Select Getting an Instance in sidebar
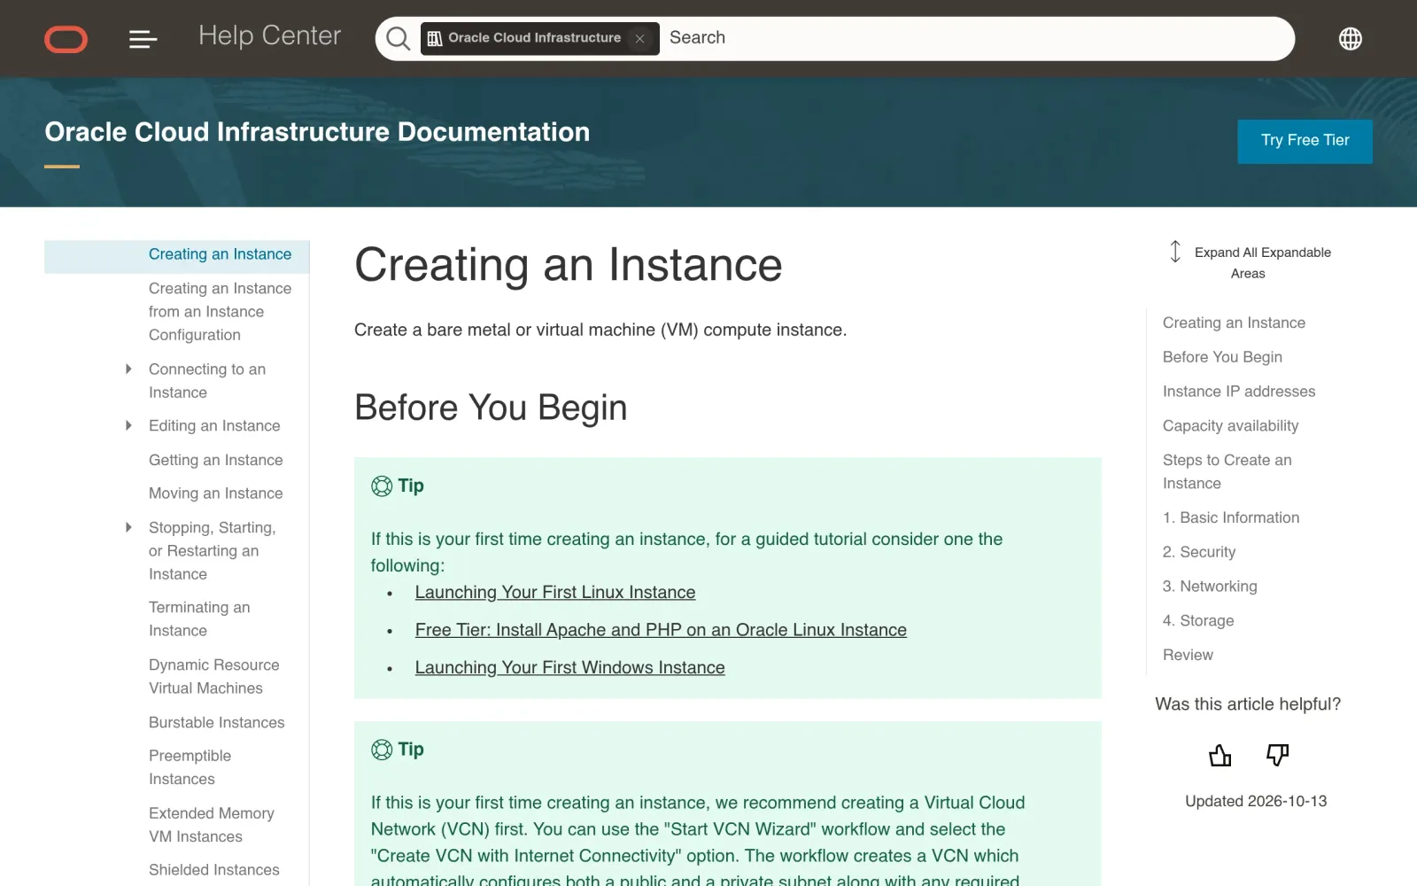The height and width of the screenshot is (886, 1417). 215,460
